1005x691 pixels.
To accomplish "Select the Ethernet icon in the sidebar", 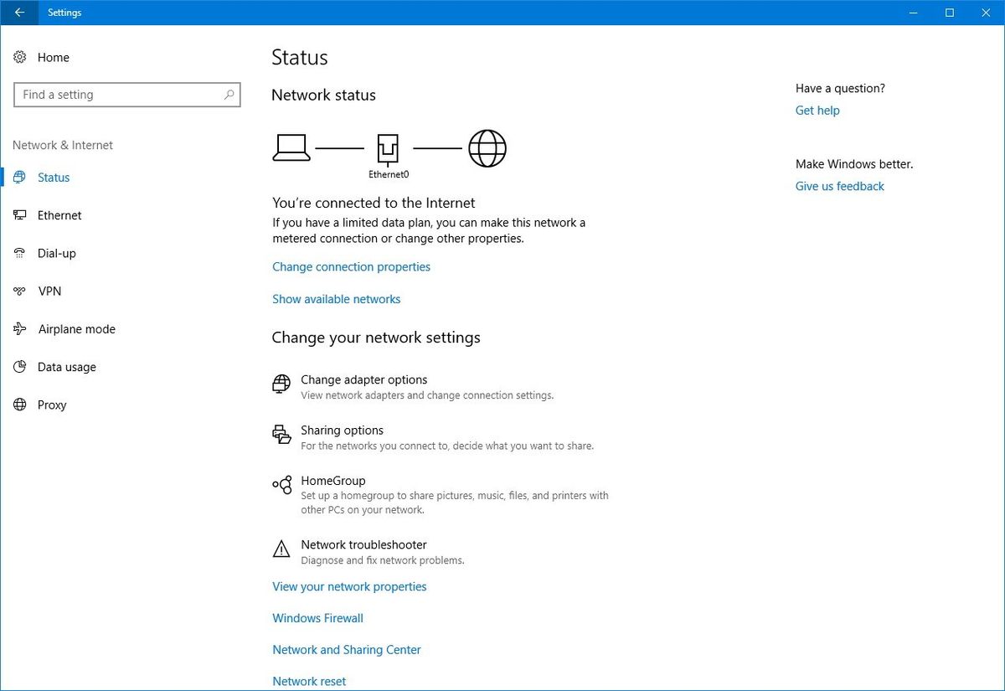I will tap(18, 215).
